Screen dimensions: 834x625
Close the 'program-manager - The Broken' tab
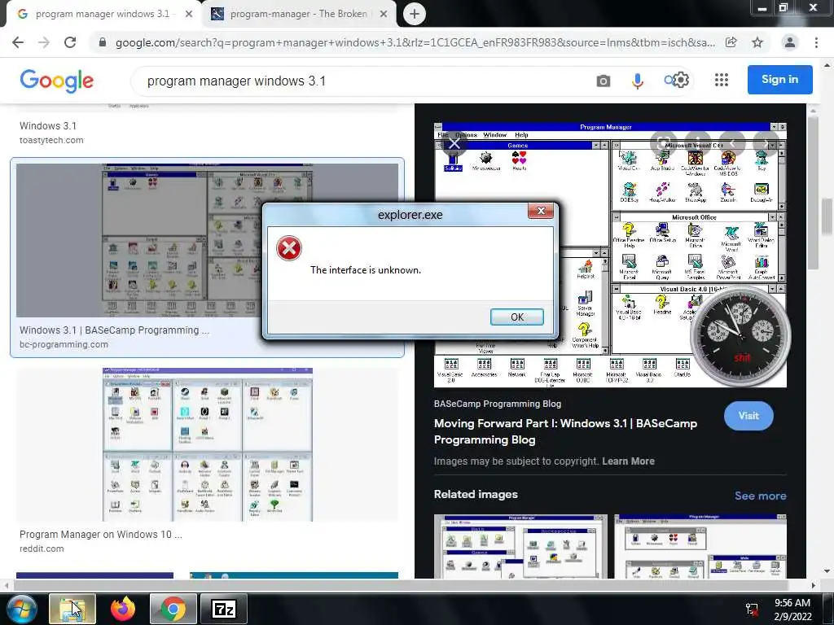point(383,15)
